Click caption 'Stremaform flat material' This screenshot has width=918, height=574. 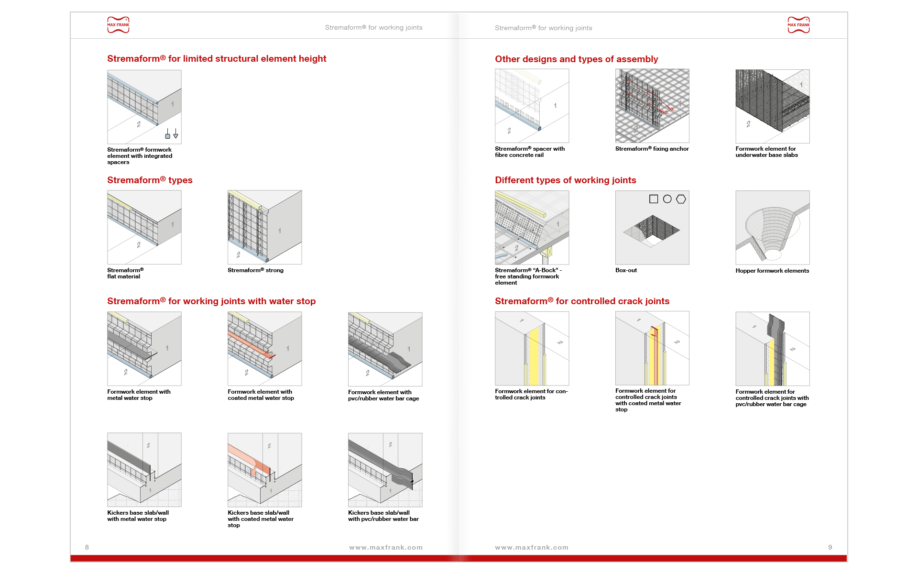(125, 273)
